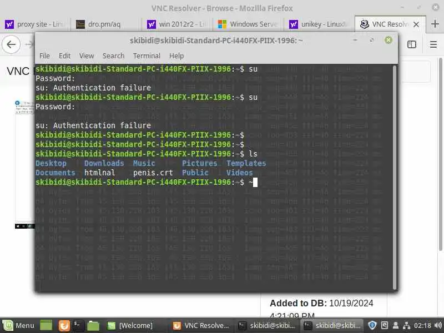
Task: Open the Firefox hamburger menu
Action: point(433,44)
